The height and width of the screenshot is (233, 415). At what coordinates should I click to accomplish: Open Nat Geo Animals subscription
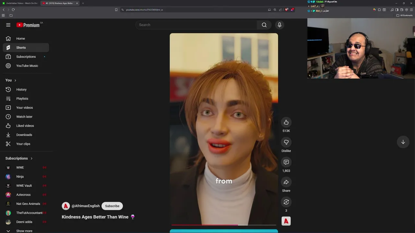tap(26, 204)
